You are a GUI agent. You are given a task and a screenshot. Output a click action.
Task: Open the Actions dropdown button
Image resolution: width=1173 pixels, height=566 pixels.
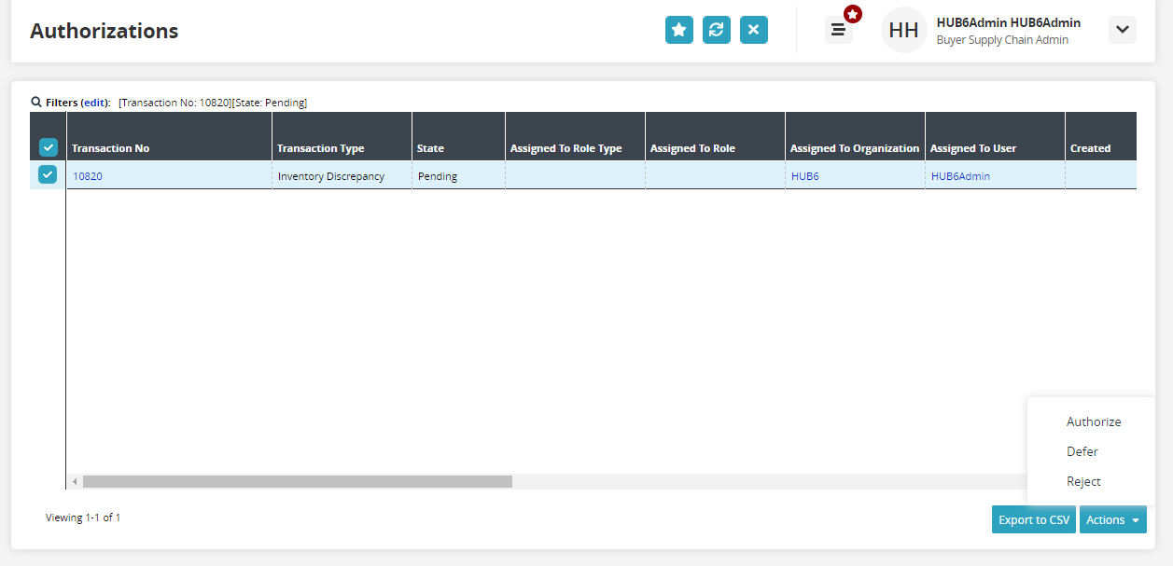(1112, 519)
